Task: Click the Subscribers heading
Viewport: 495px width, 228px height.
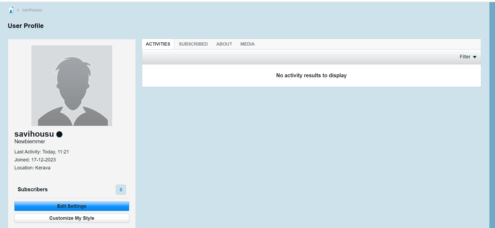Action: 33,189
